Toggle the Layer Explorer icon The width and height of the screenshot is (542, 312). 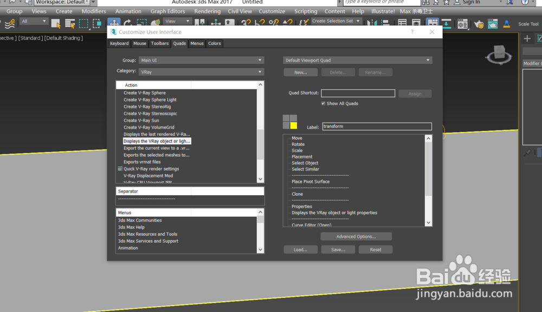click(416, 23)
